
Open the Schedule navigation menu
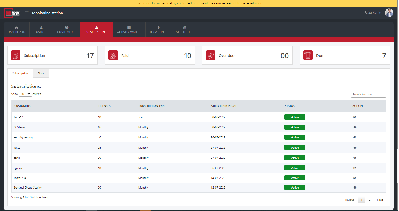click(x=185, y=30)
